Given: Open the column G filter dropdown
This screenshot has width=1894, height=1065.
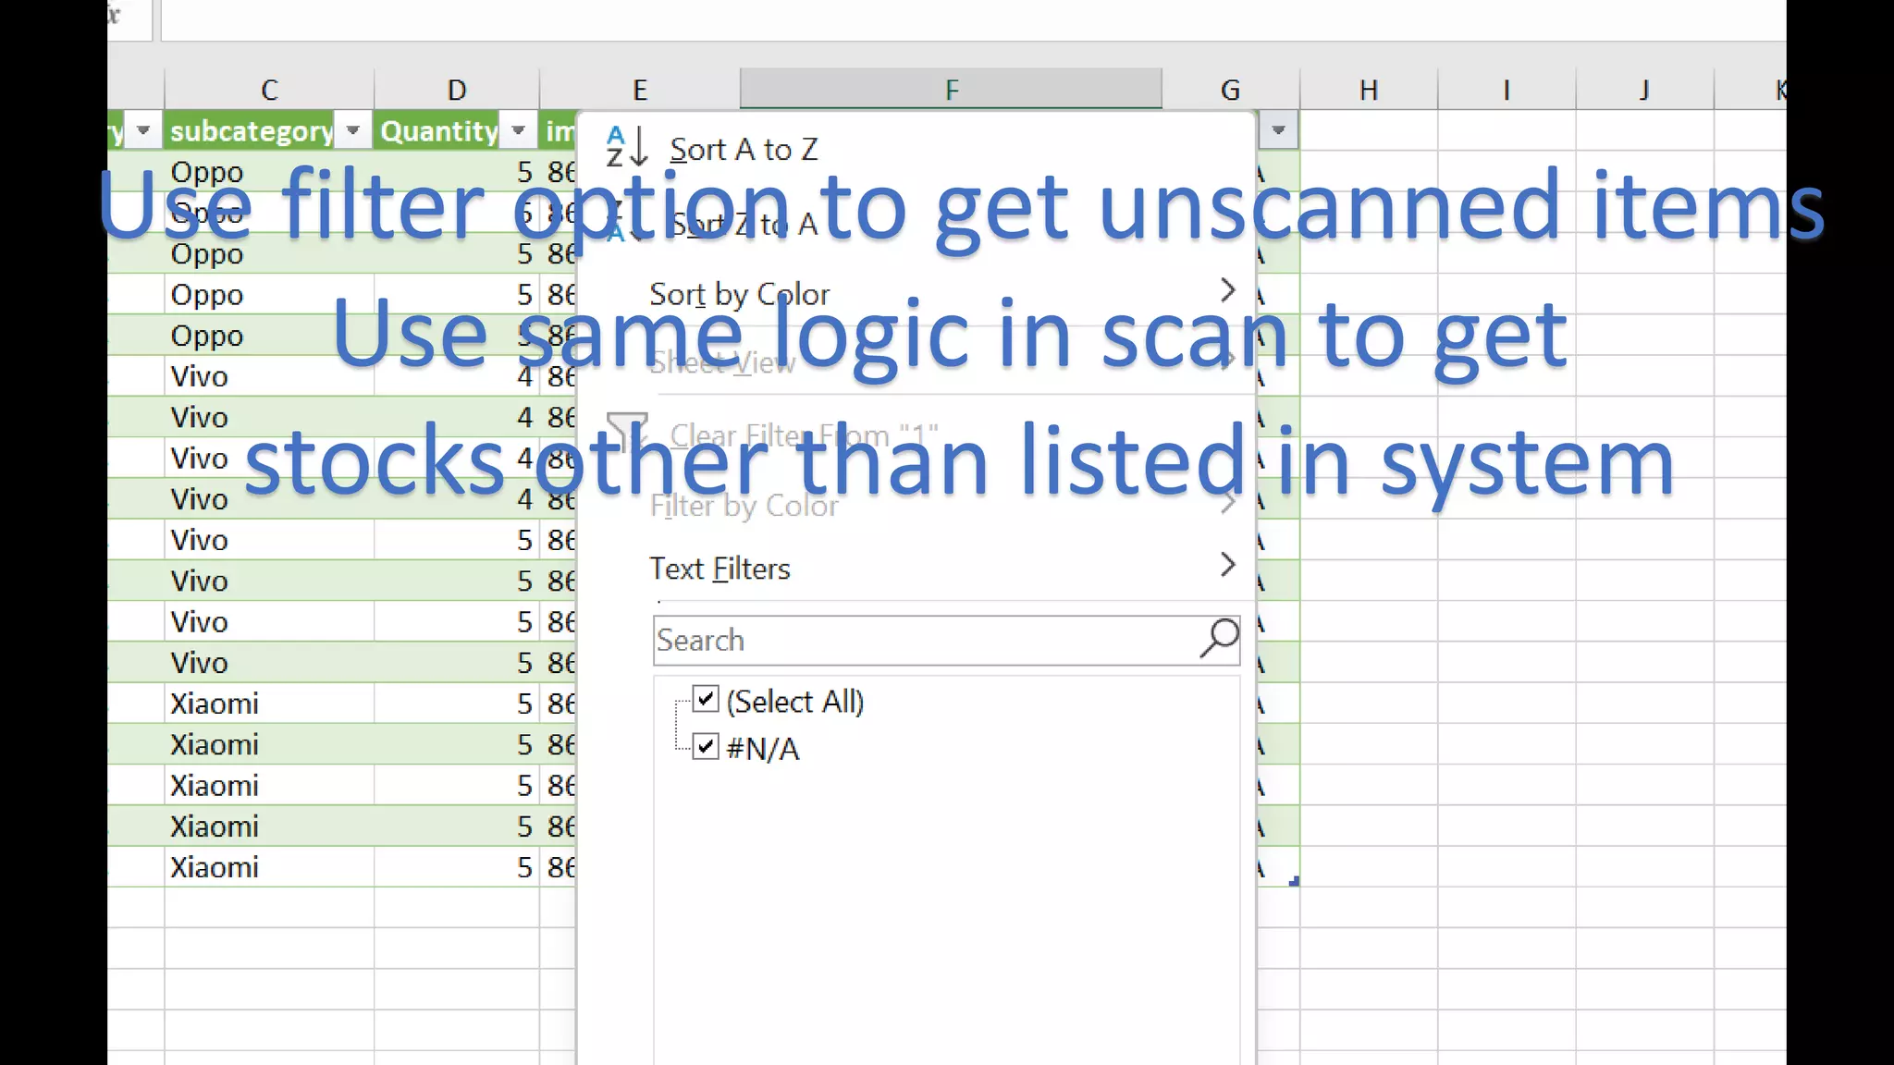Looking at the screenshot, I should click(1278, 130).
